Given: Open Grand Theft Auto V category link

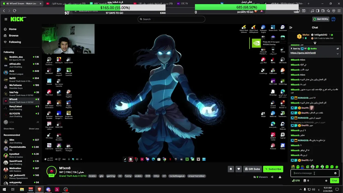Looking at the screenshot, I should tap(73, 176).
